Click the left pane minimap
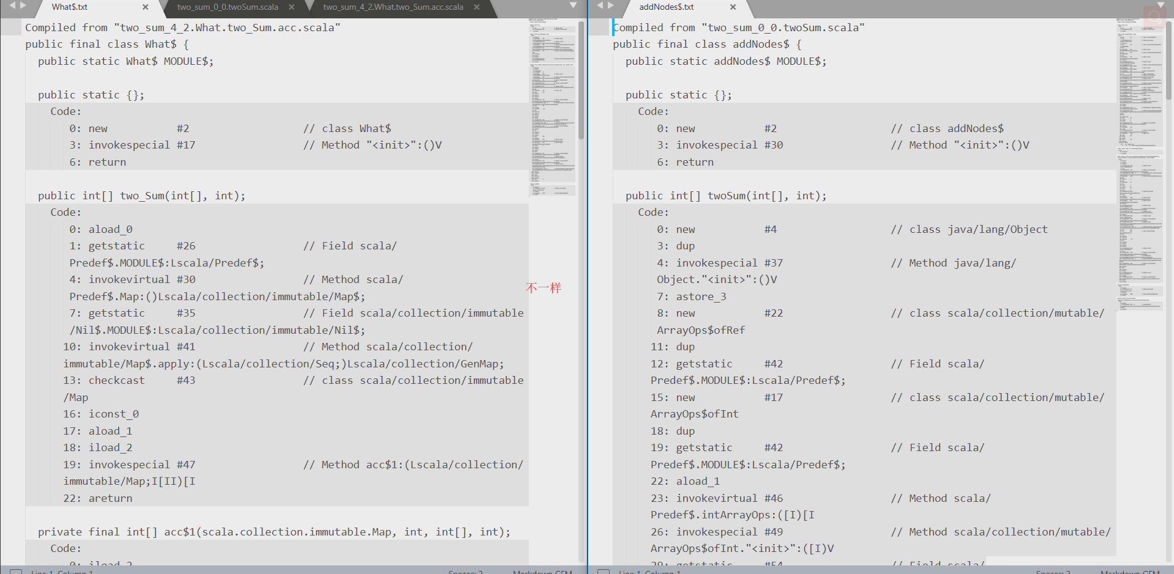The height and width of the screenshot is (574, 1174). 552,107
